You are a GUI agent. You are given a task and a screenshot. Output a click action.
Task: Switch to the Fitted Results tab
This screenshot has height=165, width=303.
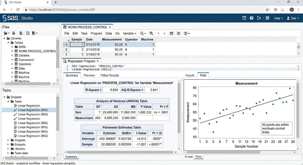[x=109, y=75]
